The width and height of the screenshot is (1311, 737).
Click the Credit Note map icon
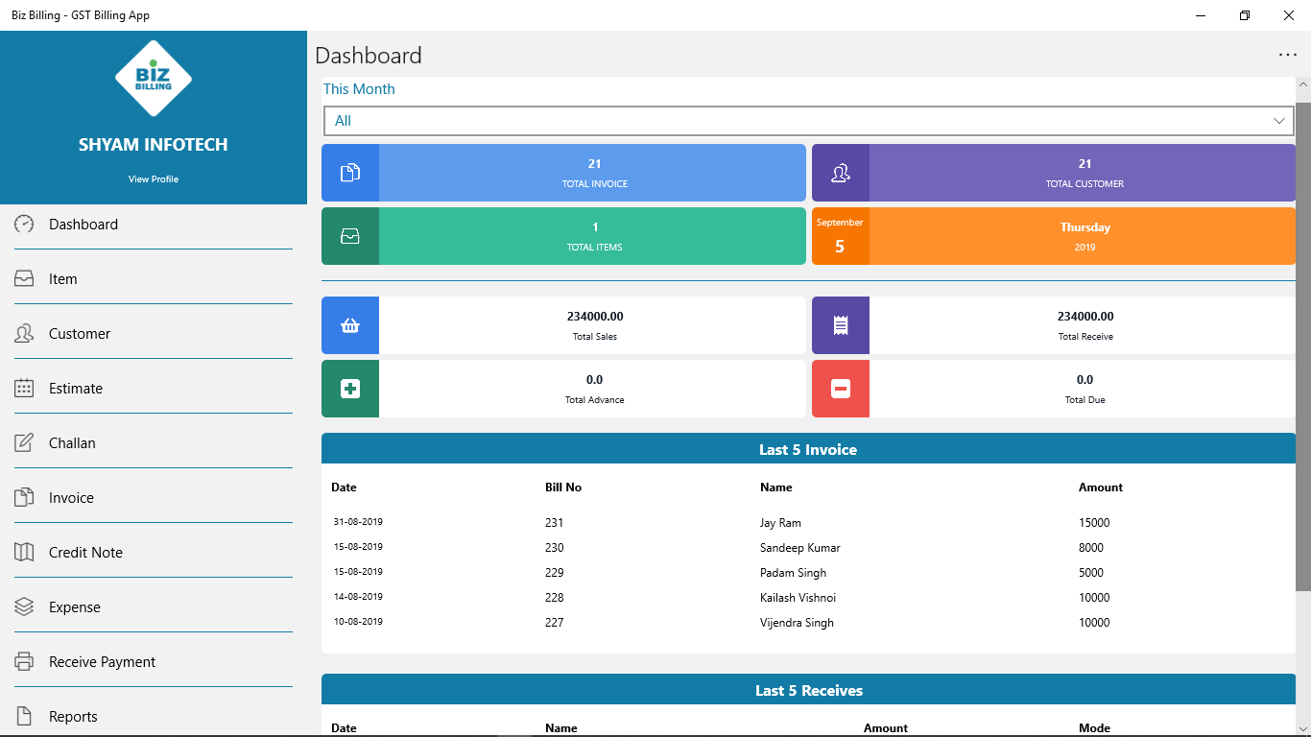click(24, 552)
